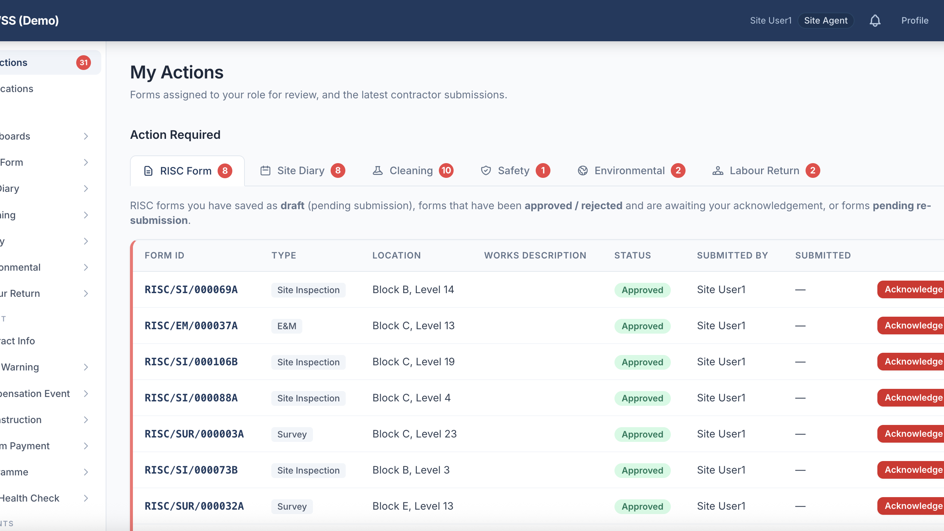Expand the Environmental sidebar chevron
The image size is (944, 531).
pyautogui.click(x=86, y=267)
